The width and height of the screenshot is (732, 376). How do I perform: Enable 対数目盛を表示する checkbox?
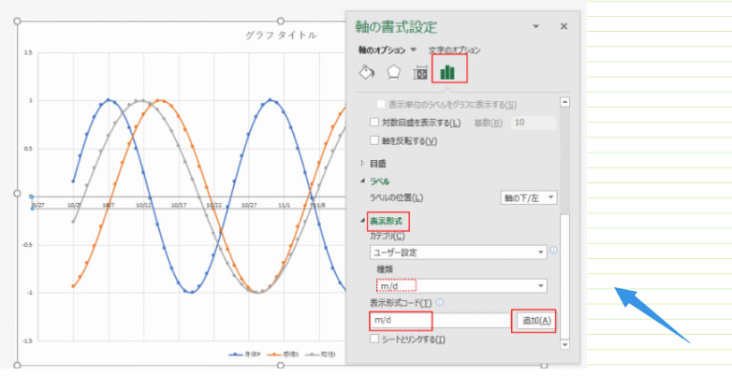click(x=375, y=123)
